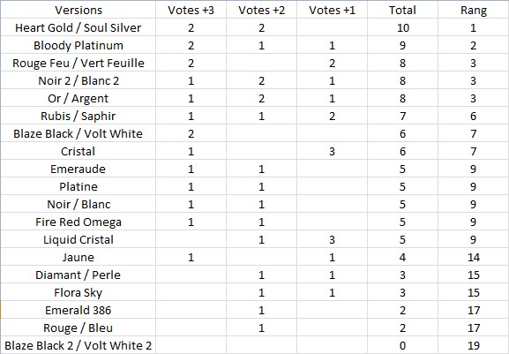
Task: Click the Flora Sky cell
Action: tap(79, 292)
